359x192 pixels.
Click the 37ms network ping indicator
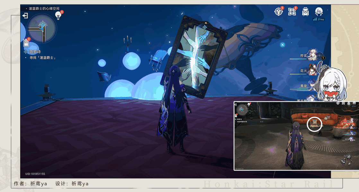click(x=319, y=20)
